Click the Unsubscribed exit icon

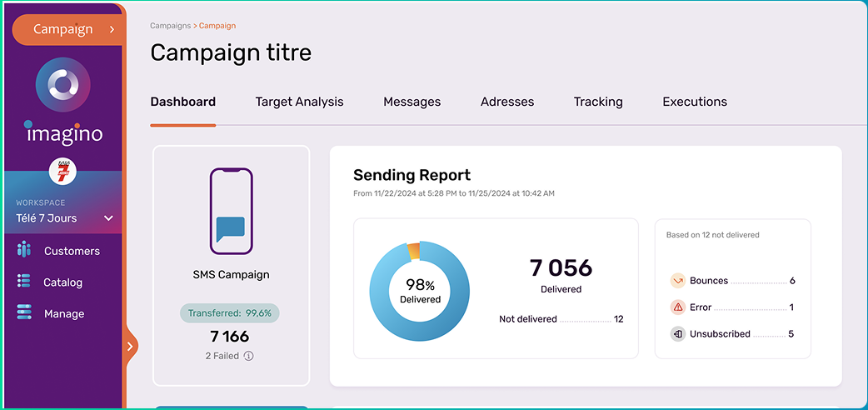coord(678,334)
